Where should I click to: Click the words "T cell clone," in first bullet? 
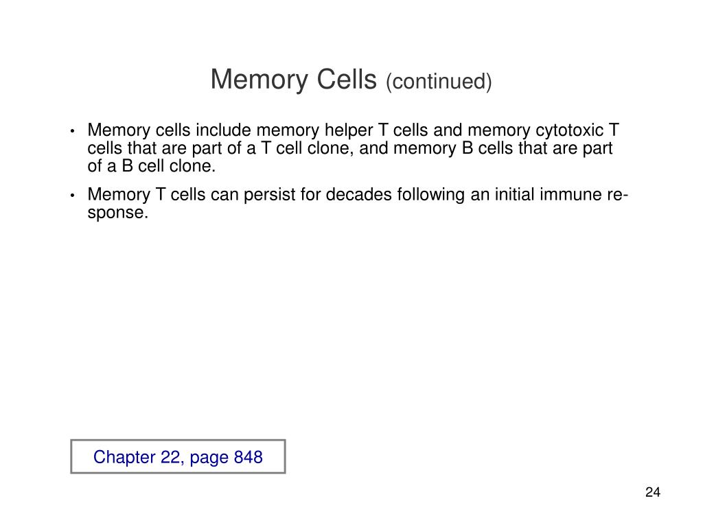click(307, 148)
